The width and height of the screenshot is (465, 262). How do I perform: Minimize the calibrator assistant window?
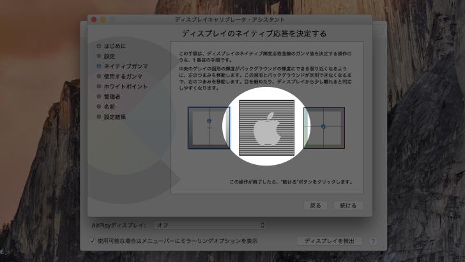(103, 20)
